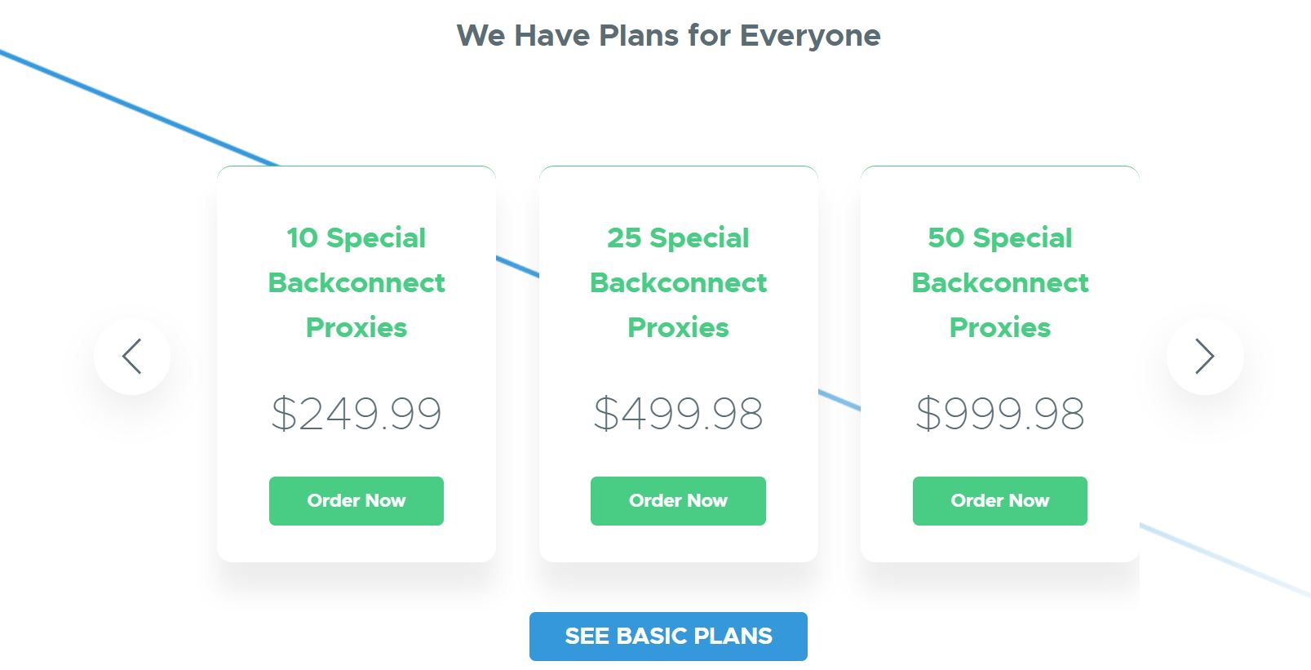The height and width of the screenshot is (670, 1311).
Task: Click "Backconnect" in the 50 proxies card
Action: tap(999, 283)
